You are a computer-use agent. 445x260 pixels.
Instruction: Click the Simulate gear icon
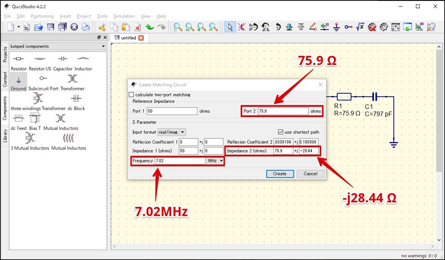click(x=384, y=27)
